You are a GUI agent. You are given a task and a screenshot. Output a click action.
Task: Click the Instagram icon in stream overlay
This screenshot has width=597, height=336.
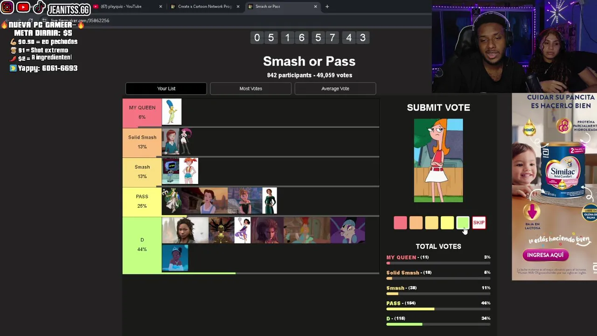coord(7,7)
